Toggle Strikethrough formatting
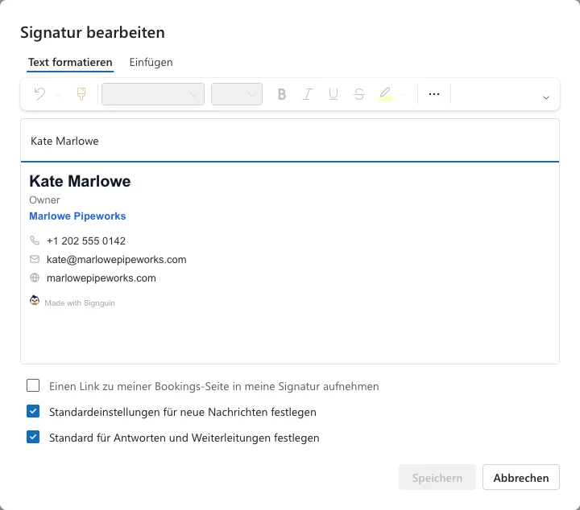Viewport: 580px width, 510px height. coord(358,94)
